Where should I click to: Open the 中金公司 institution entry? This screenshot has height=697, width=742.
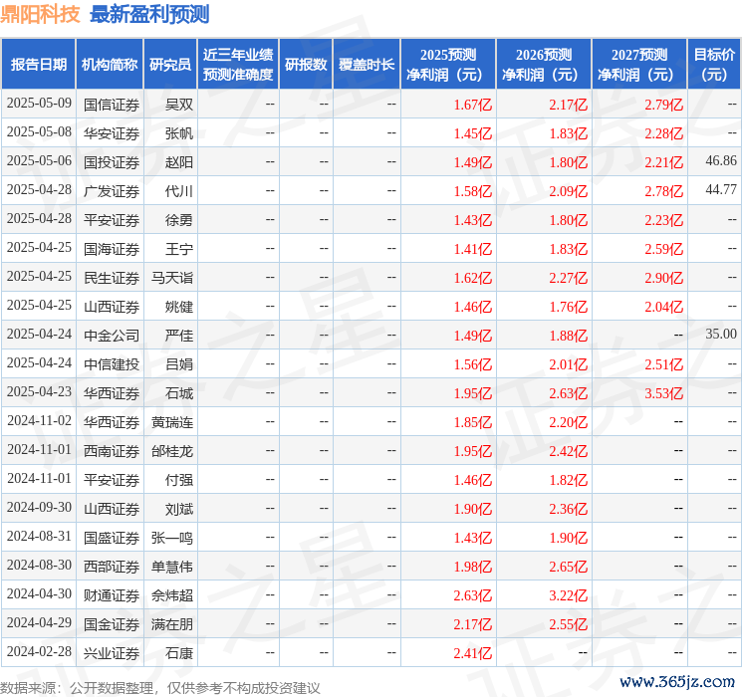(111, 336)
